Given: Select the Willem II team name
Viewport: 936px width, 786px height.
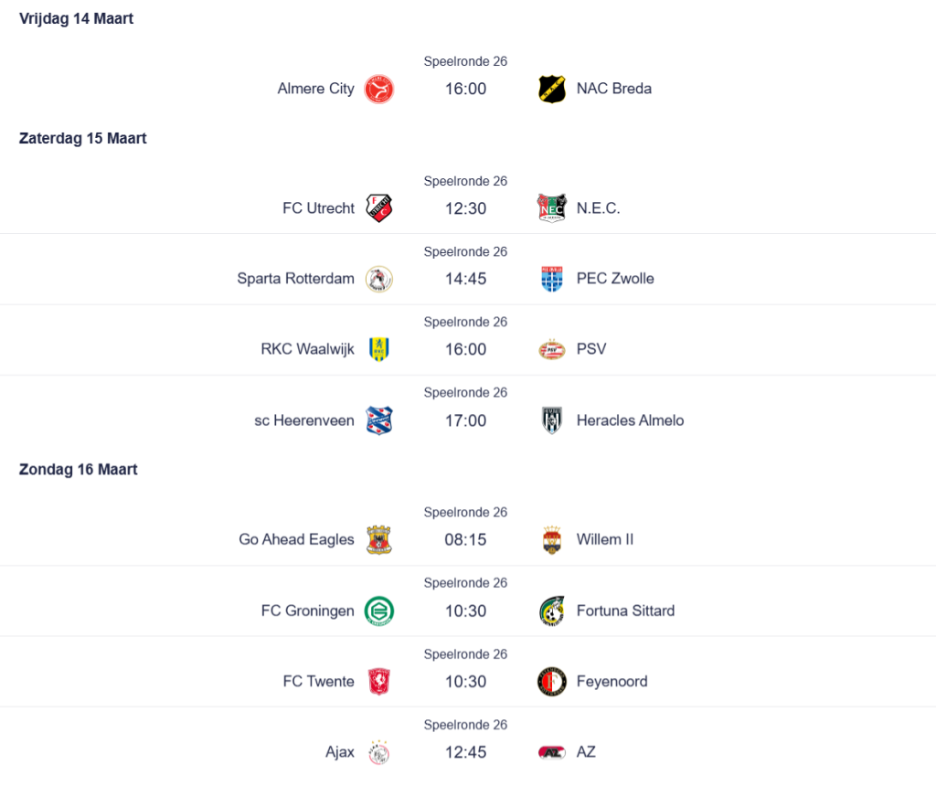Looking at the screenshot, I should point(604,539).
